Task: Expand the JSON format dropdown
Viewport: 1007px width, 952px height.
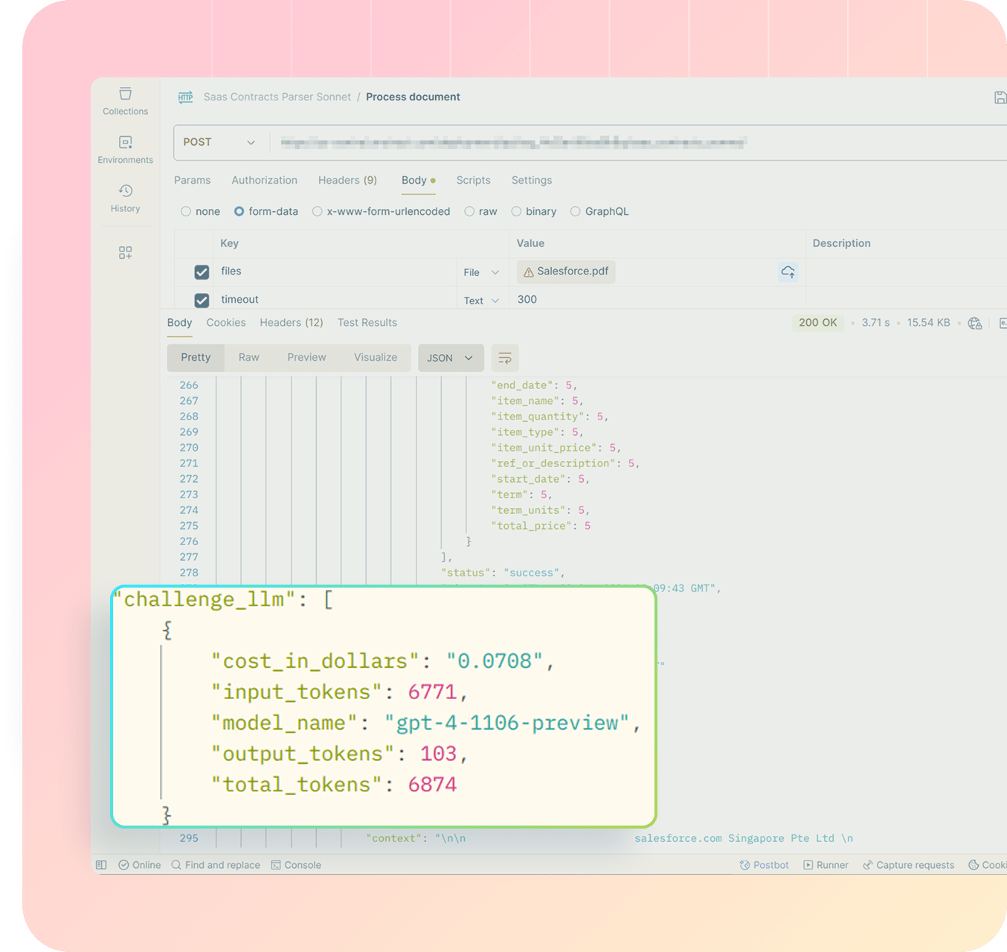Action: coord(450,358)
